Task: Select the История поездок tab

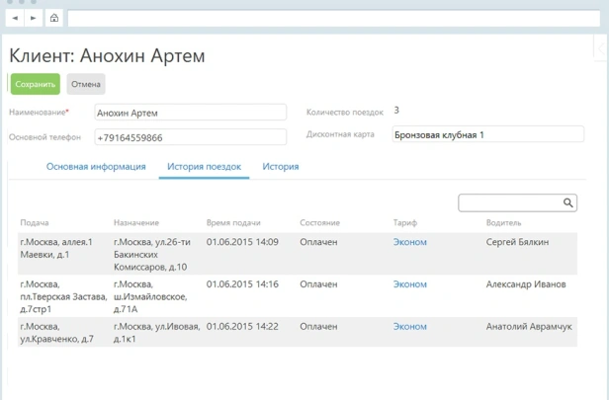Action: pos(204,167)
